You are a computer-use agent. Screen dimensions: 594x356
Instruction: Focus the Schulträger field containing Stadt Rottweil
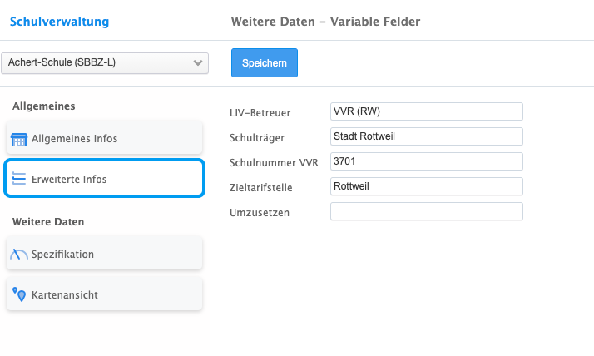pos(426,136)
